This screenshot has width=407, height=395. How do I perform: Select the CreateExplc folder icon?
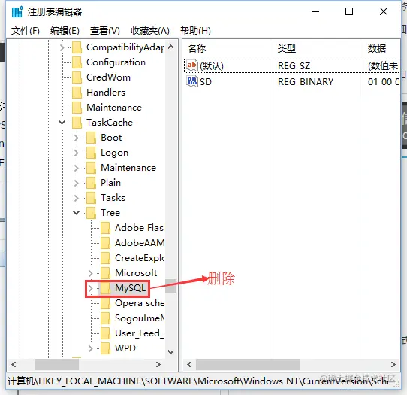coord(106,258)
